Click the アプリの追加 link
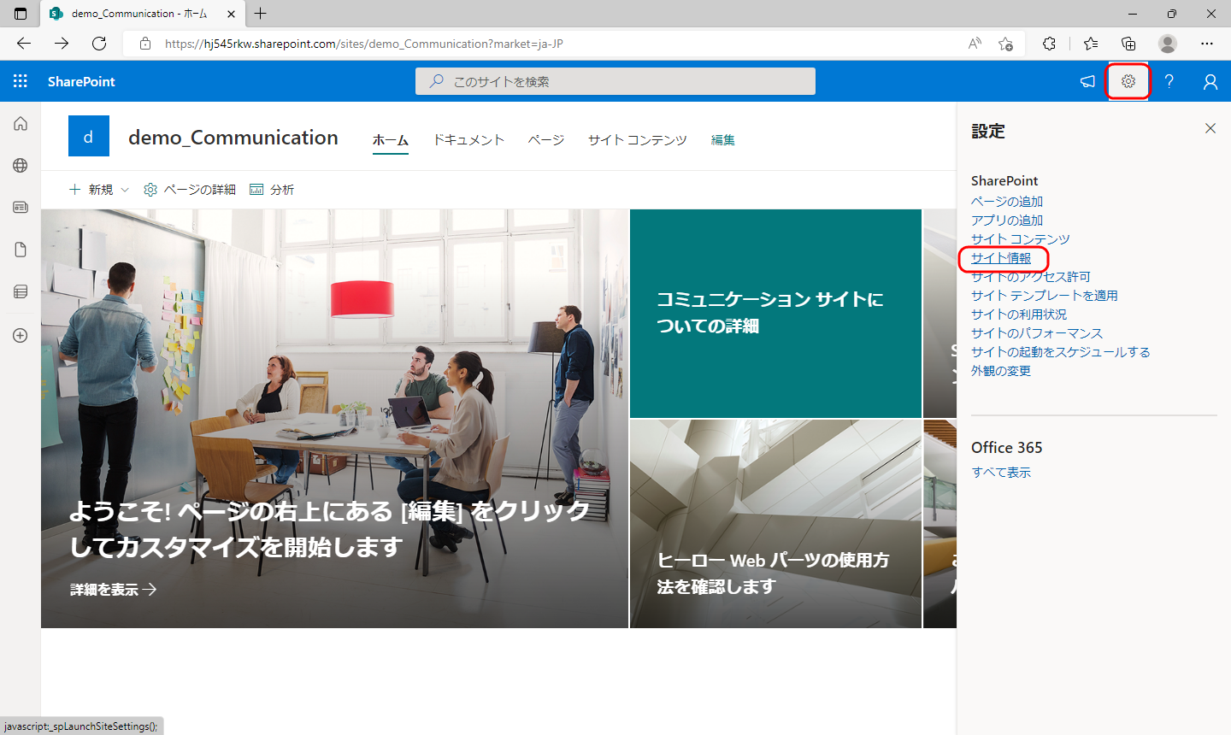Image resolution: width=1231 pixels, height=735 pixels. pos(1007,220)
